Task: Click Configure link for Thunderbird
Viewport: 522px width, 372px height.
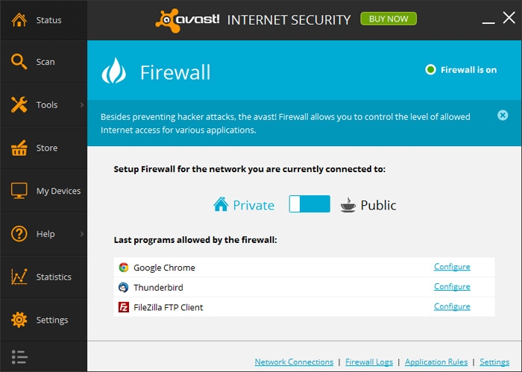Action: click(x=452, y=286)
